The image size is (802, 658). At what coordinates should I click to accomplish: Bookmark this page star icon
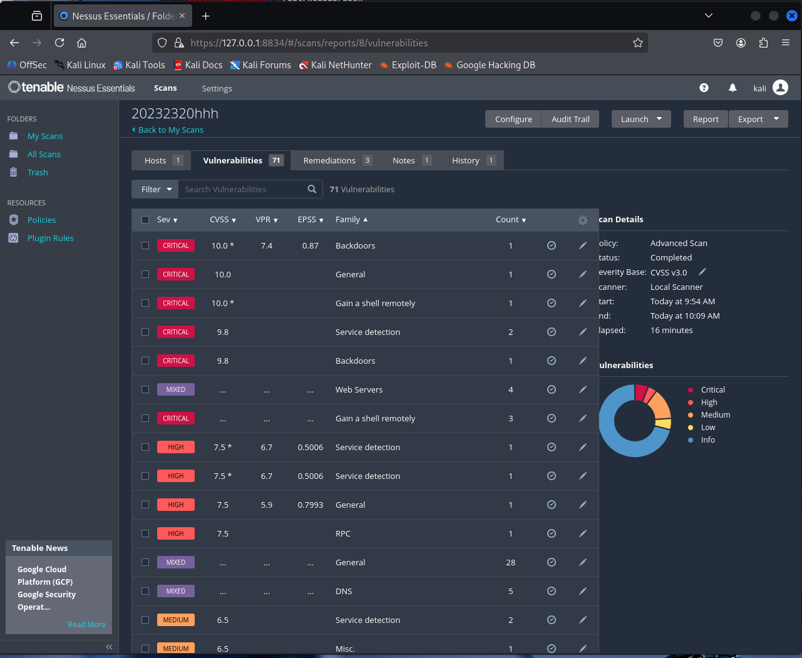tap(638, 43)
